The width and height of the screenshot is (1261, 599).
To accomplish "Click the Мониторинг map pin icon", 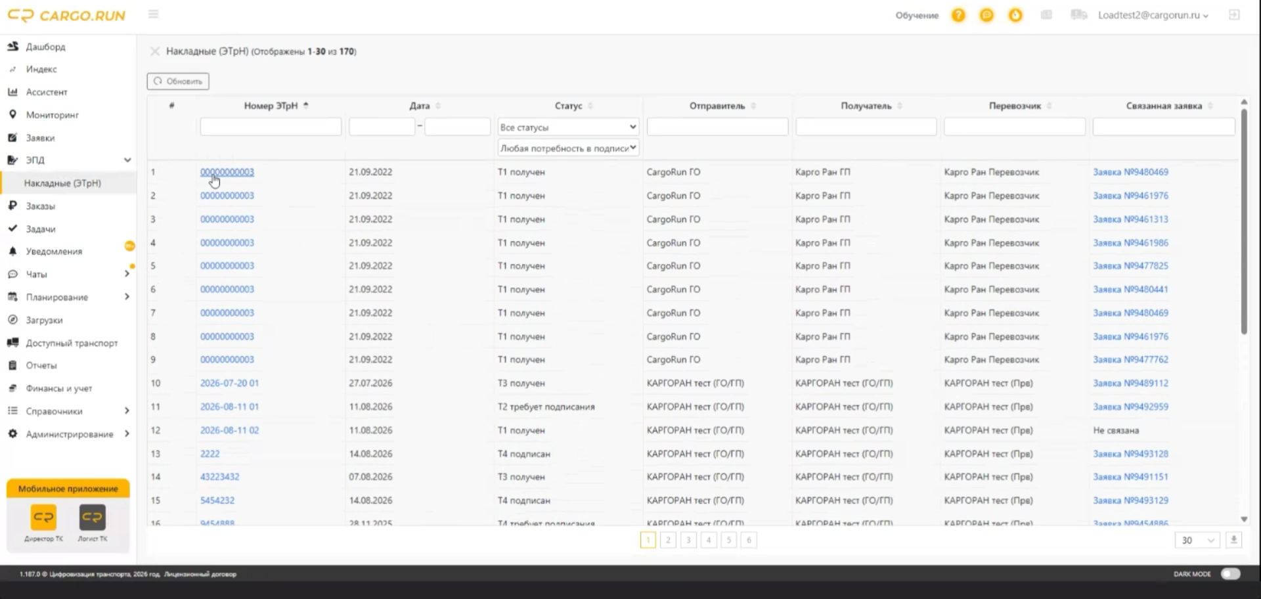I will pos(12,114).
